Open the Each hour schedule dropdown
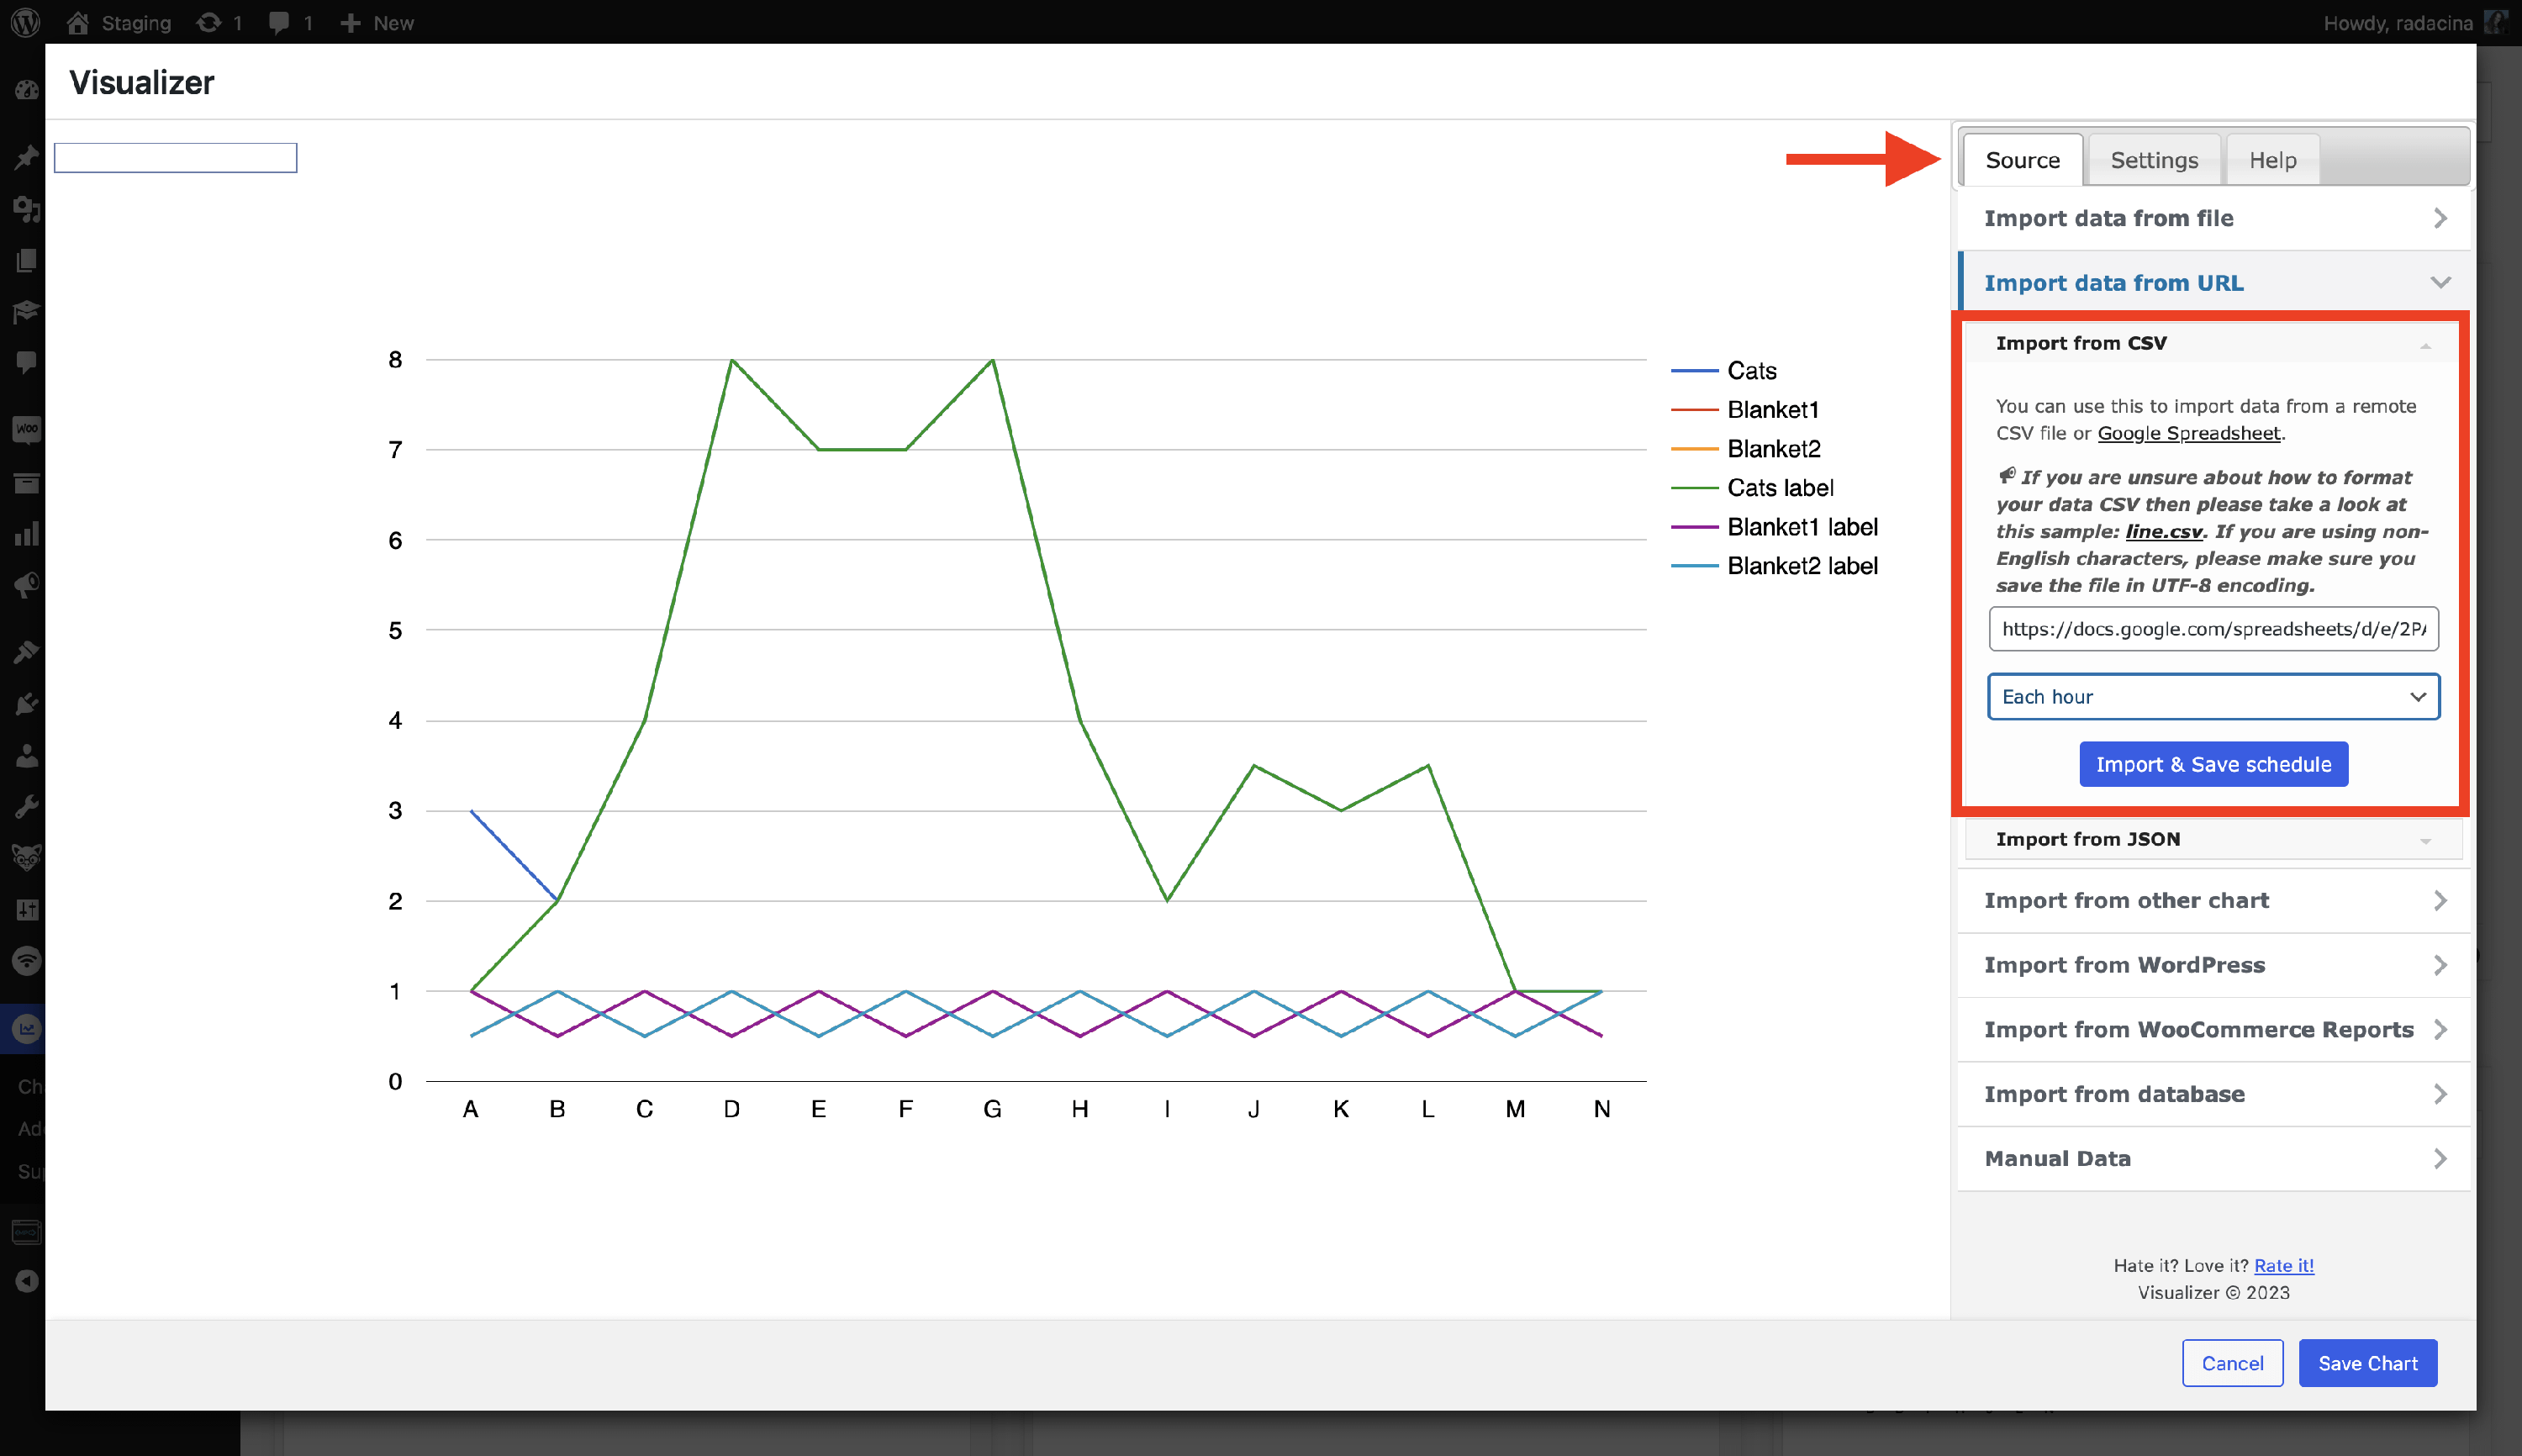 [x=2212, y=697]
